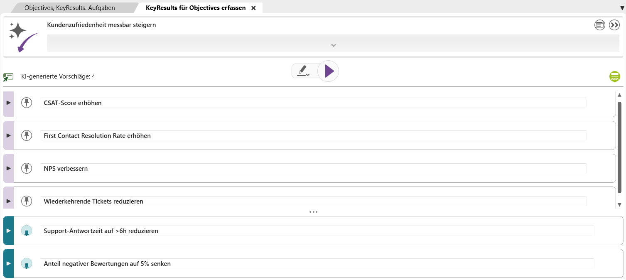Expand the 'CSAT-Score erhöhen' row
The height and width of the screenshot is (280, 626).
coord(8,103)
